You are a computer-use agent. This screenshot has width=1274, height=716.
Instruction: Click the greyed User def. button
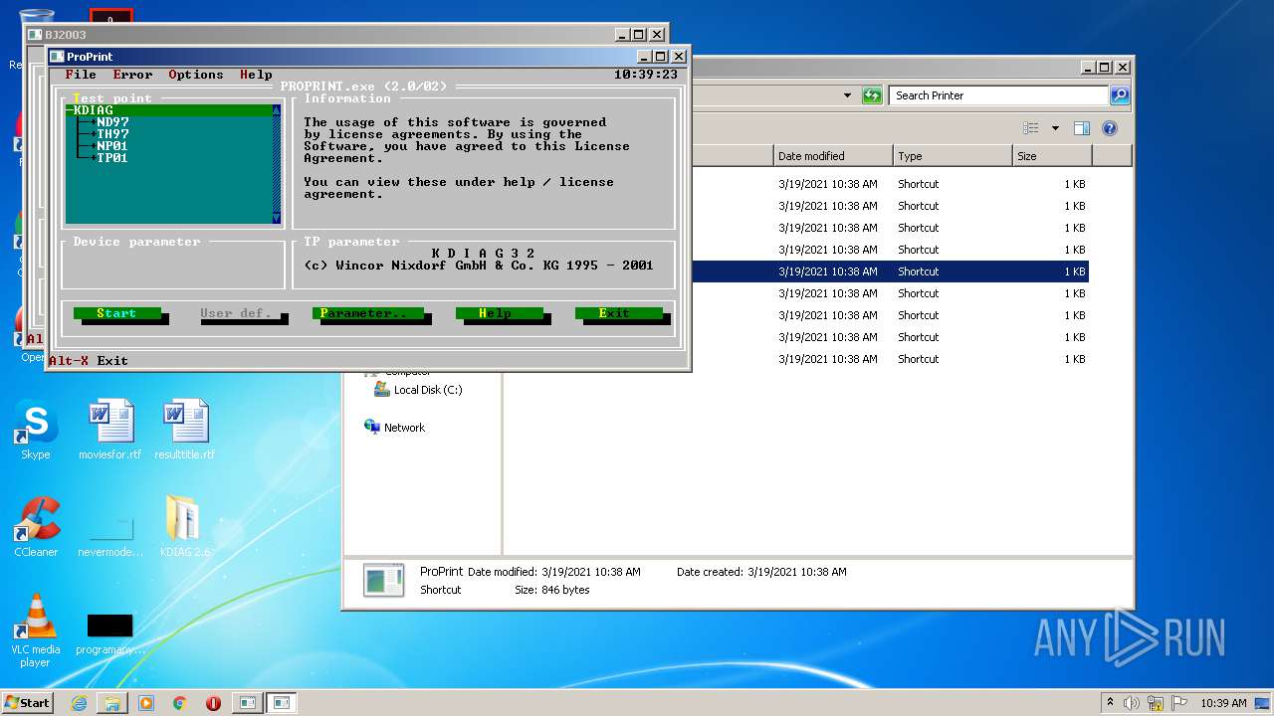[236, 313]
